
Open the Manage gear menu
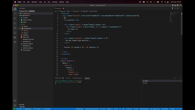[x=15, y=105]
